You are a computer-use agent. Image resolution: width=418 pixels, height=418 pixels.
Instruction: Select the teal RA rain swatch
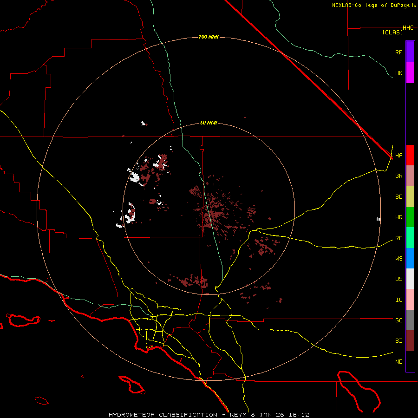(410, 238)
